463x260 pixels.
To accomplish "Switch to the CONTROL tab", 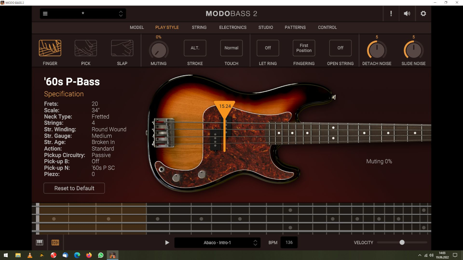I will [328, 27].
